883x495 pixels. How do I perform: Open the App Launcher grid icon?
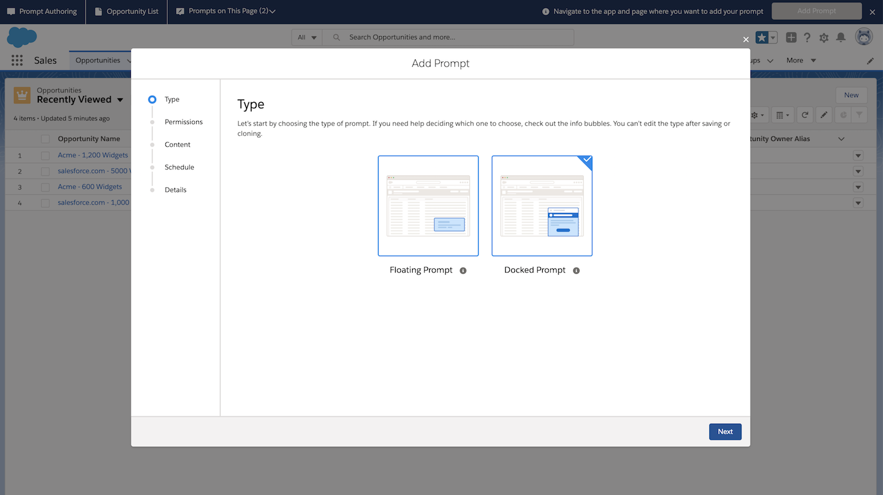(17, 61)
